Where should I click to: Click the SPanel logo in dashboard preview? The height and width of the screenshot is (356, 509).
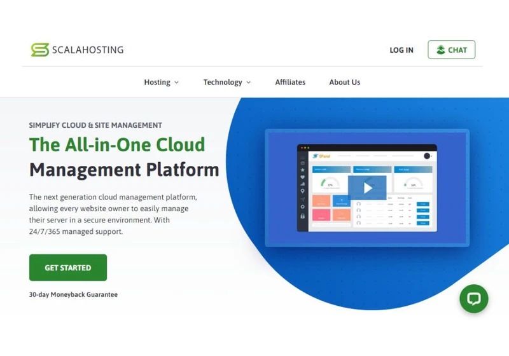point(321,156)
